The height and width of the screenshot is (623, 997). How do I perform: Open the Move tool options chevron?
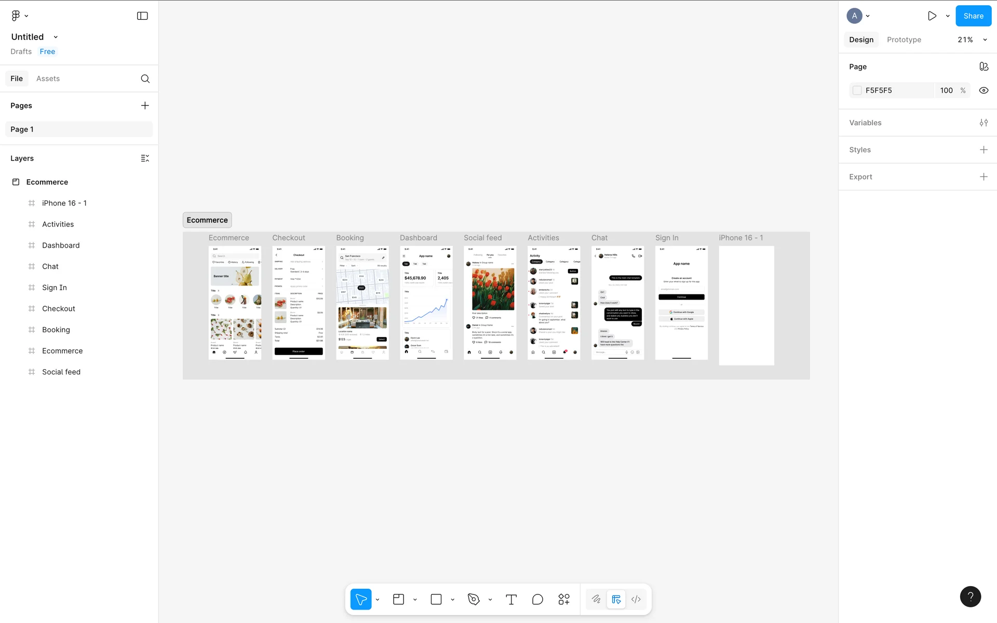(x=378, y=599)
